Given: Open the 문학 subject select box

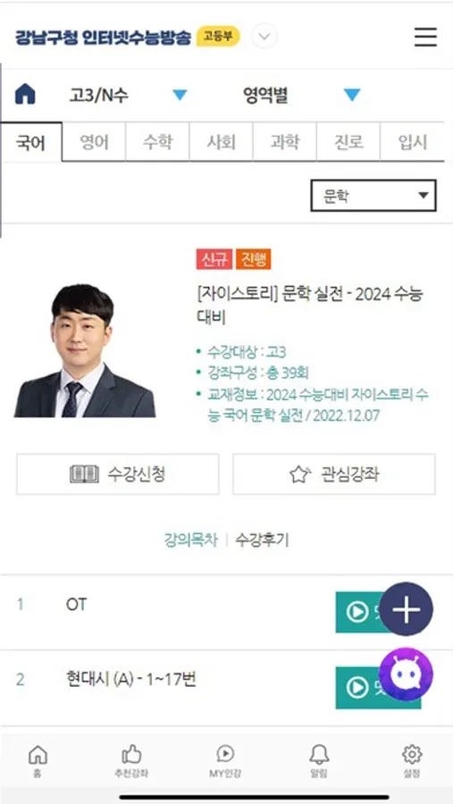Looking at the screenshot, I should pos(373,196).
